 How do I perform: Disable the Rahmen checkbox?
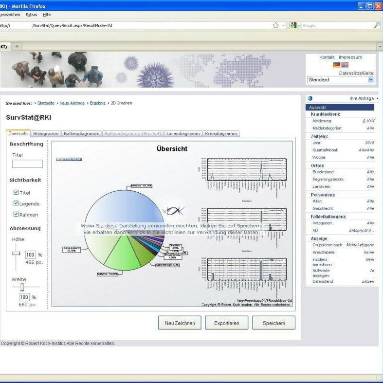click(x=16, y=214)
